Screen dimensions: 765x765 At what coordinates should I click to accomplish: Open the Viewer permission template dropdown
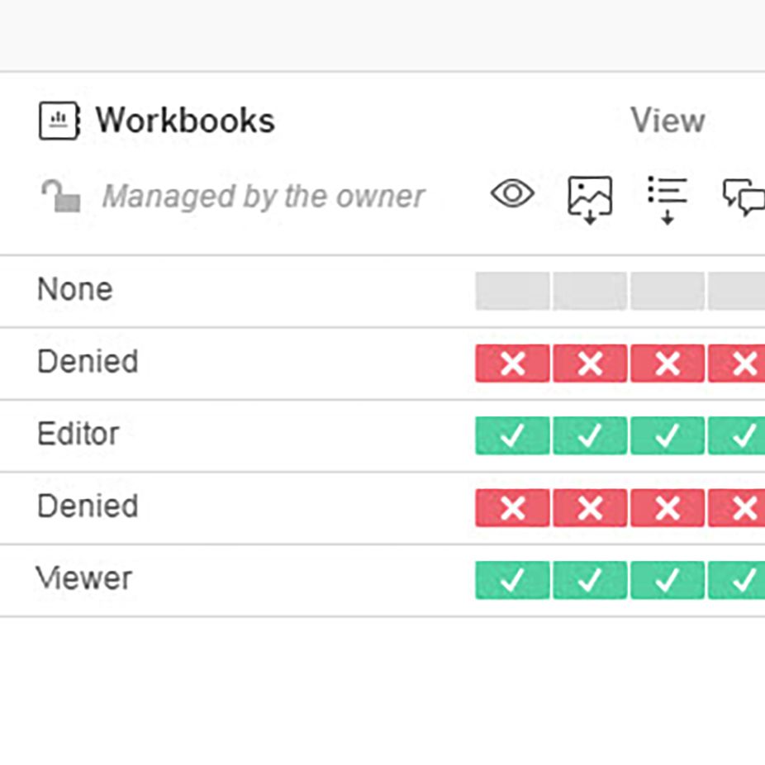click(x=83, y=579)
